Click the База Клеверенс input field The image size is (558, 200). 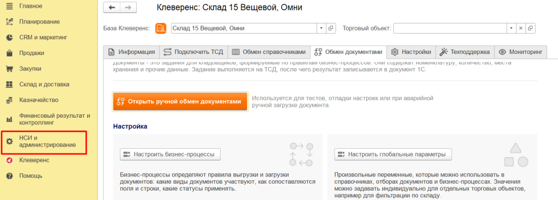244,28
